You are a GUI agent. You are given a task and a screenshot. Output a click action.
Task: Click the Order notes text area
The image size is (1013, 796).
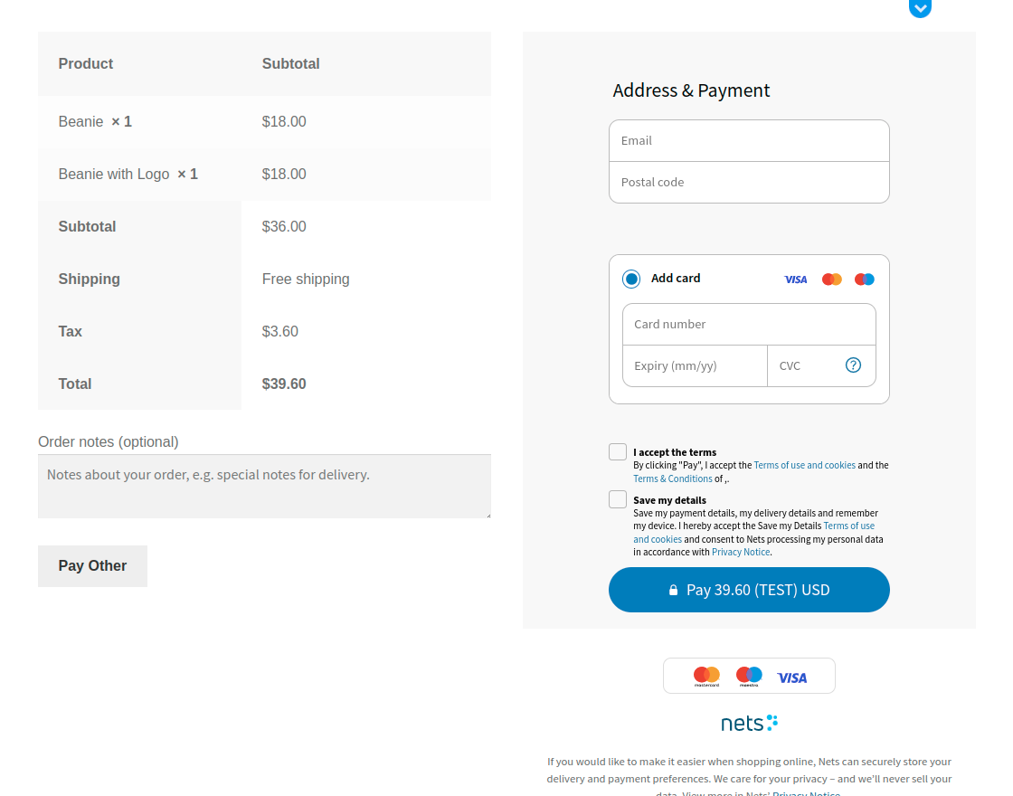click(x=264, y=484)
